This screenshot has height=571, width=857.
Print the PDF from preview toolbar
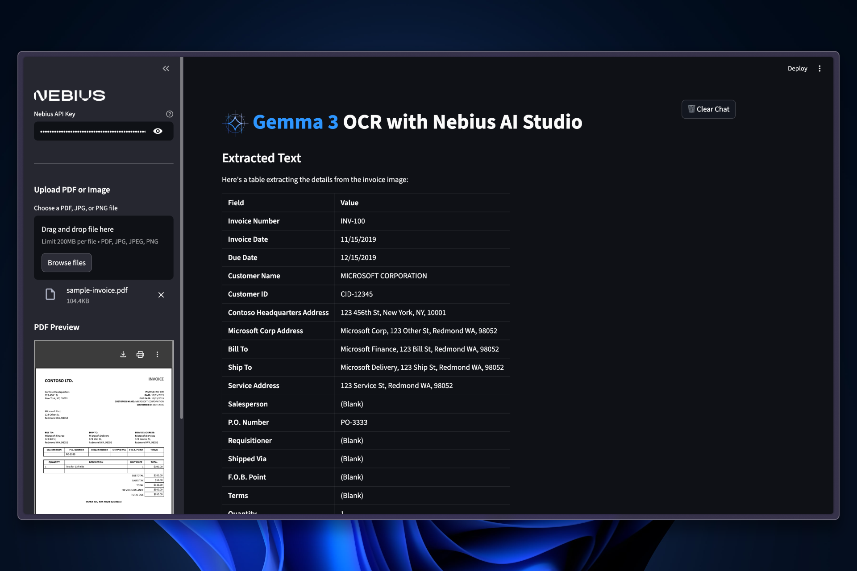[x=140, y=354]
